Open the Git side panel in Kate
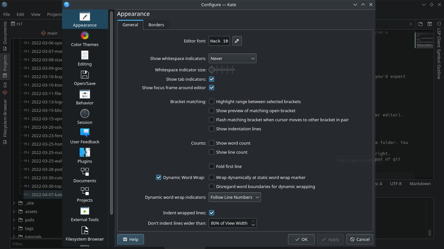Viewport: 444px width, 249px height. click(x=5, y=88)
